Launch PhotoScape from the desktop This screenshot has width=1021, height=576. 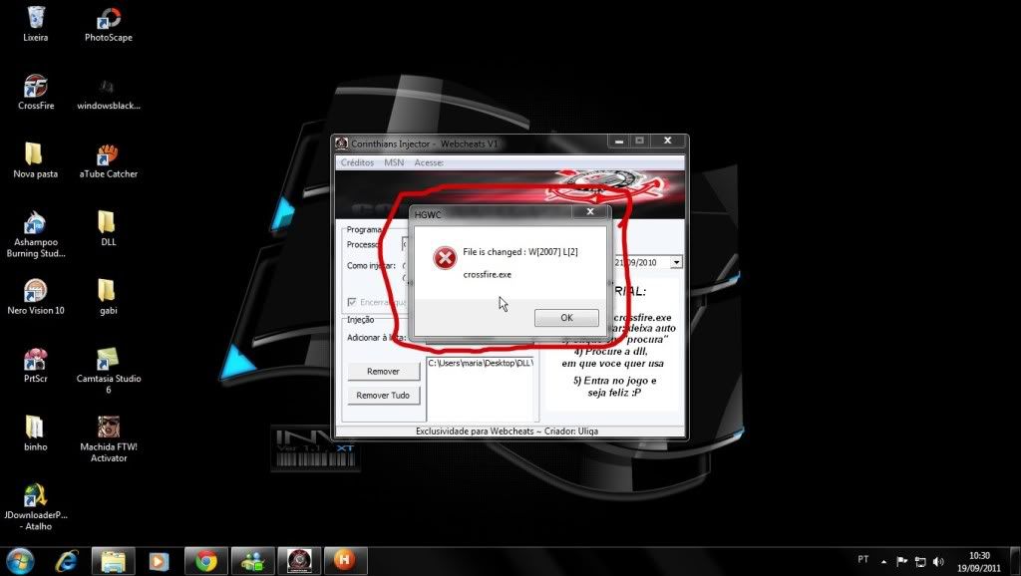click(x=107, y=22)
